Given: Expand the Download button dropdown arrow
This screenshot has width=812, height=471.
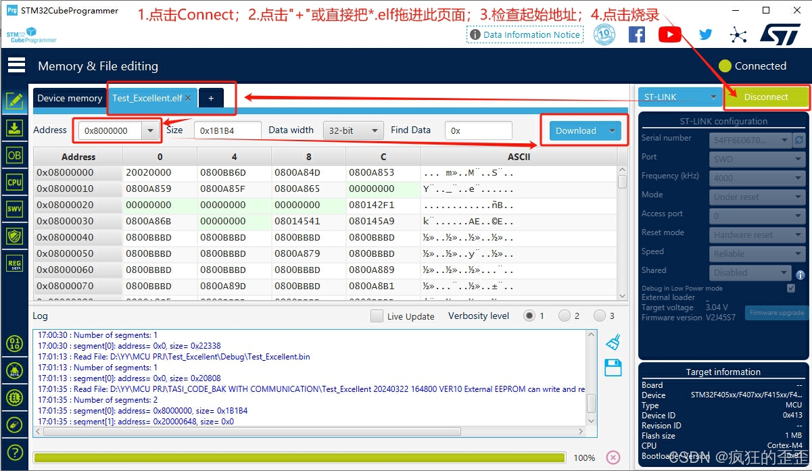Looking at the screenshot, I should (x=613, y=131).
